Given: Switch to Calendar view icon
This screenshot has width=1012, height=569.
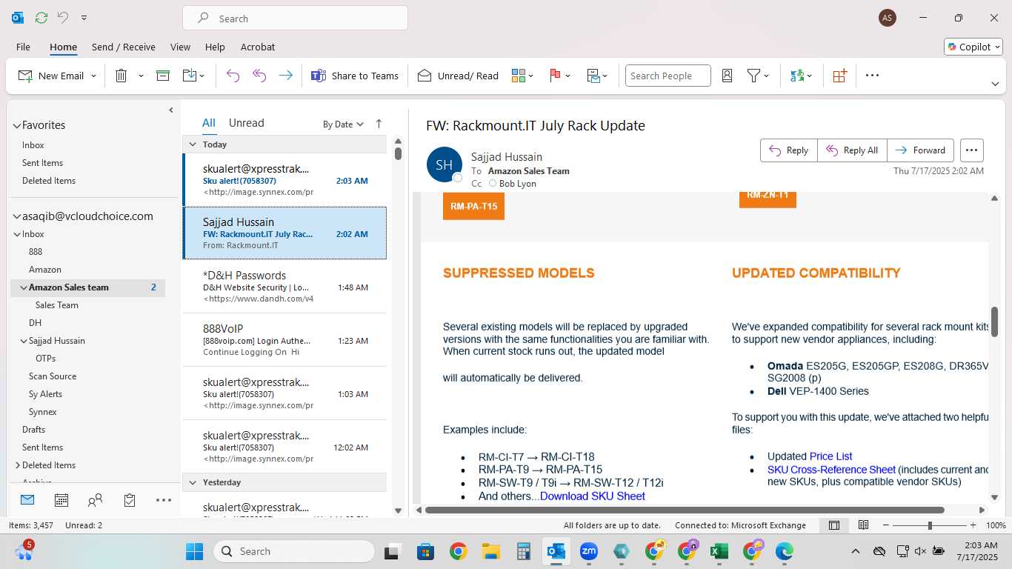Looking at the screenshot, I should point(61,501).
